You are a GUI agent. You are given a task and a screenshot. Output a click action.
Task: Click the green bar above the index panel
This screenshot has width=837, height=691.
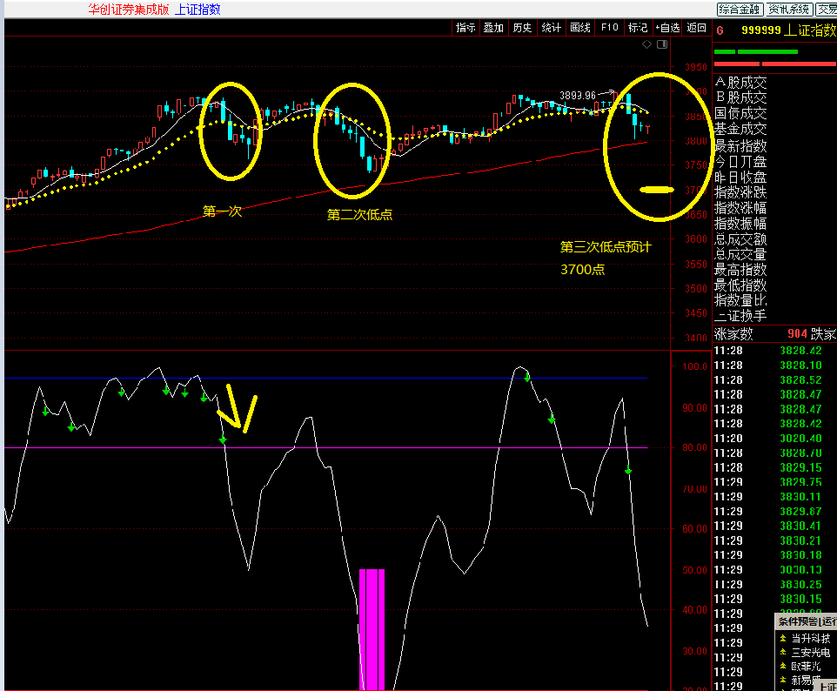tap(756, 52)
